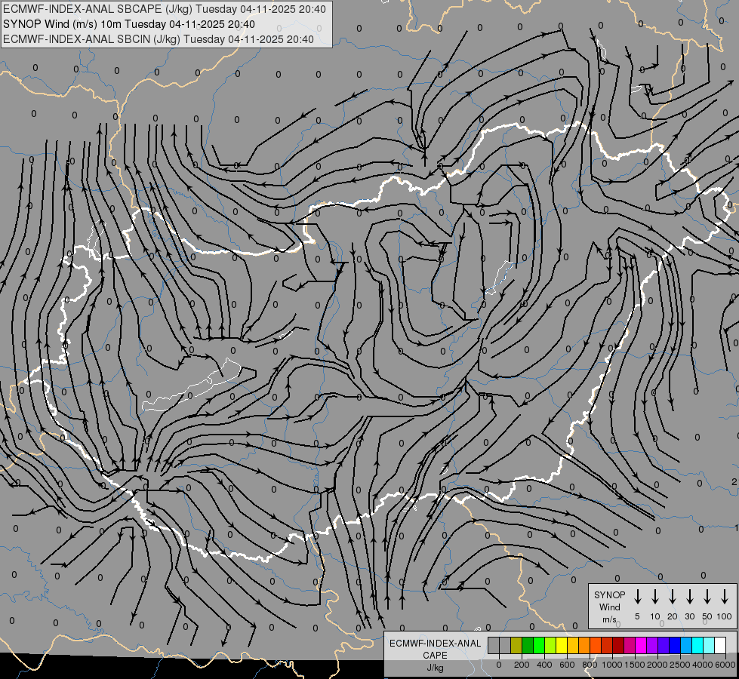Screen dimensions: 739x679
Task: Click the '1000' tick label on the CAPE scale
Action: (x=612, y=665)
